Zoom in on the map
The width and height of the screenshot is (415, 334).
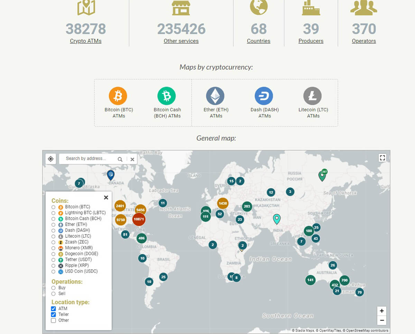pos(382,311)
